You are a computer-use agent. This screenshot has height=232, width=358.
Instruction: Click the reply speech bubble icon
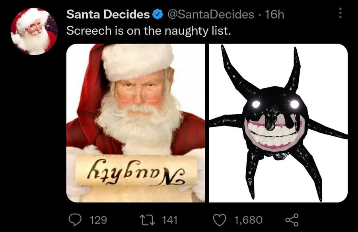(x=76, y=220)
